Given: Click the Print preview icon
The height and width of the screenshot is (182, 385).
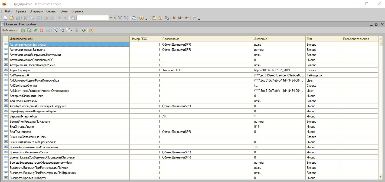Looking at the screenshot, I should coord(51,18).
